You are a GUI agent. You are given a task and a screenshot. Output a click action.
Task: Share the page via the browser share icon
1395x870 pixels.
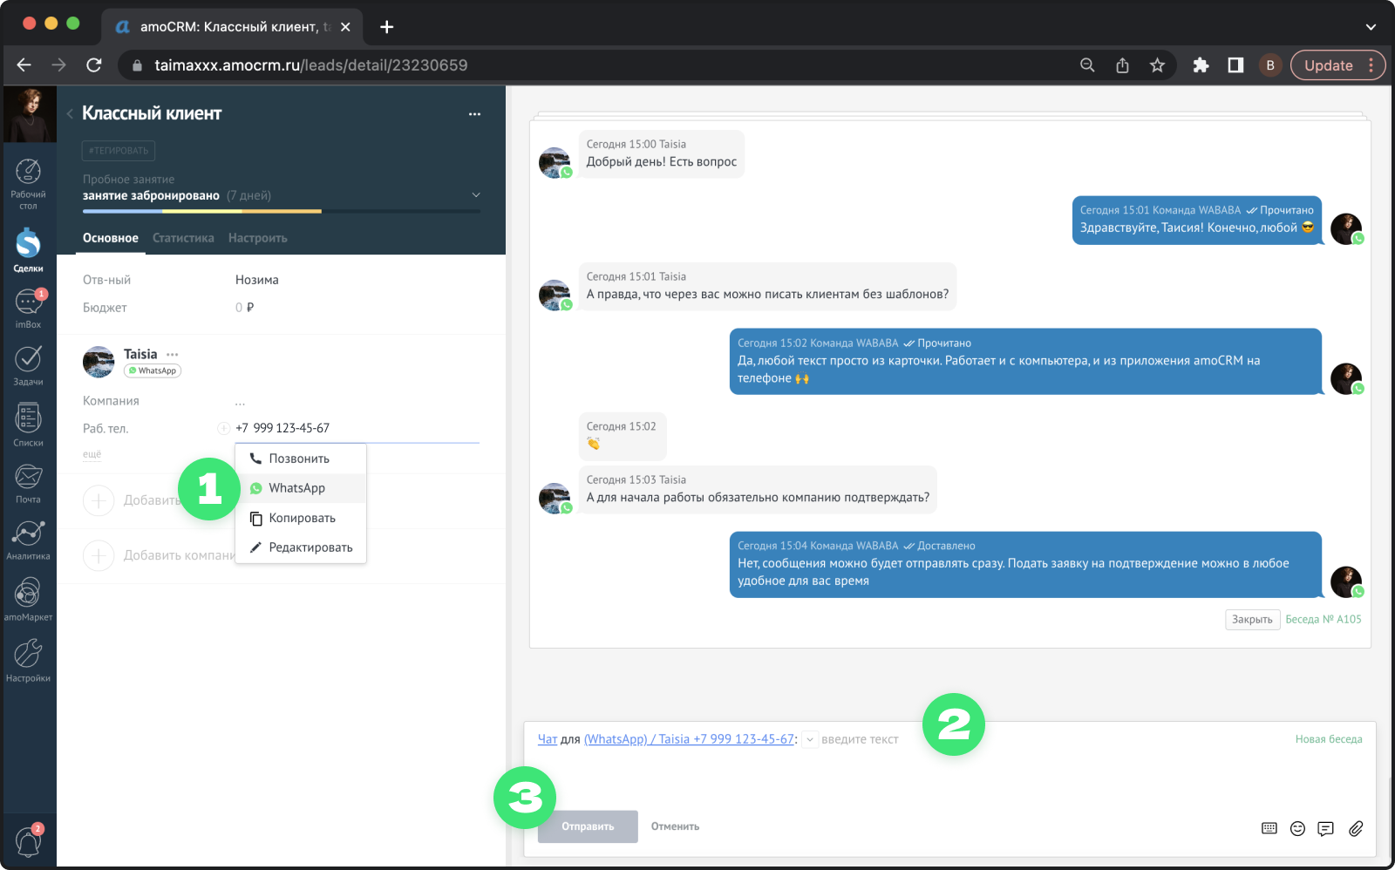1122,65
